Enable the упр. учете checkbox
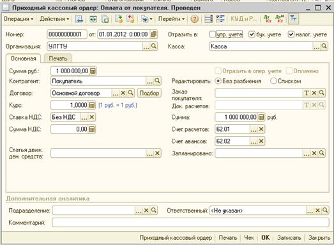Image resolution: width=334 pixels, height=245 pixels. point(213,34)
